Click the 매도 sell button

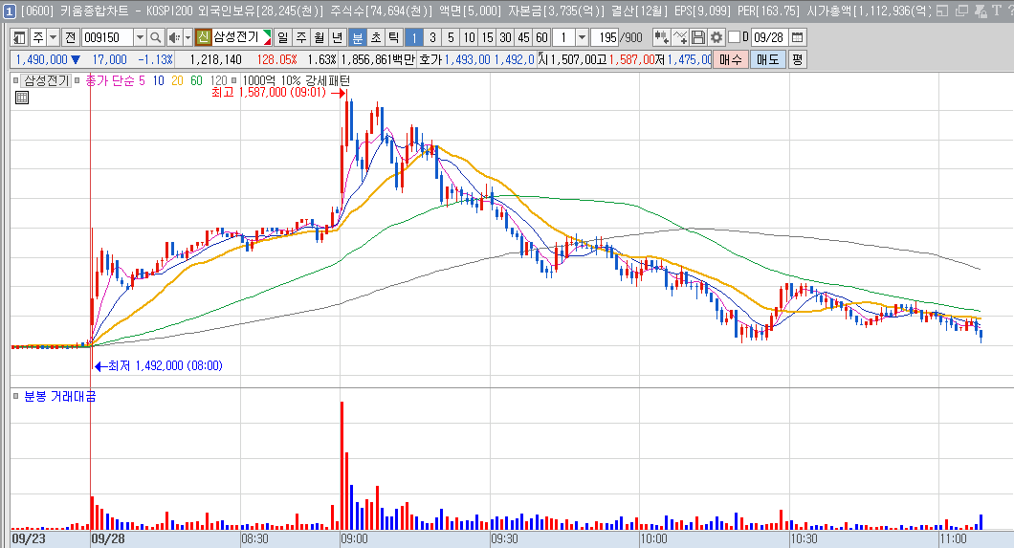(767, 59)
